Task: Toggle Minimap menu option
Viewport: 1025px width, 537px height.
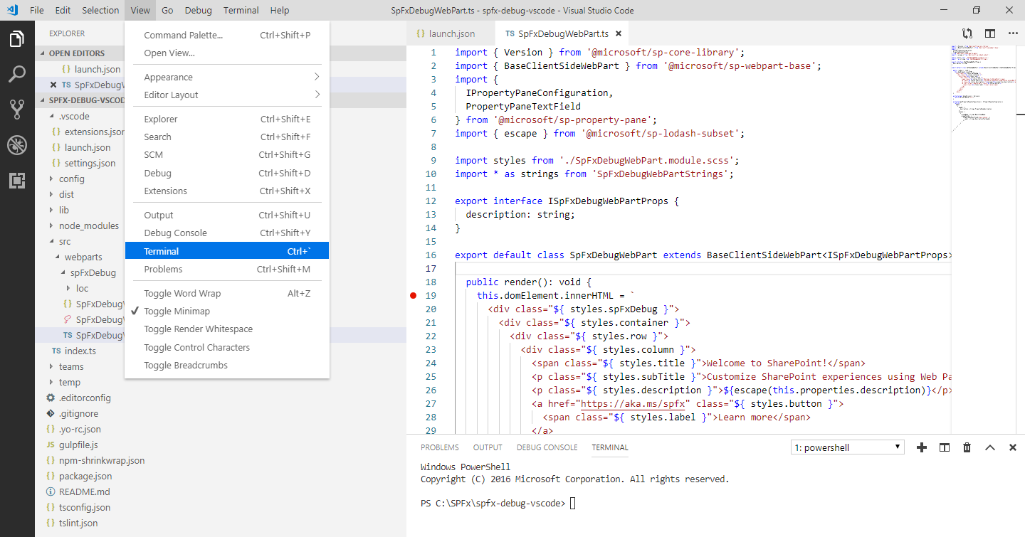Action: pyautogui.click(x=177, y=312)
